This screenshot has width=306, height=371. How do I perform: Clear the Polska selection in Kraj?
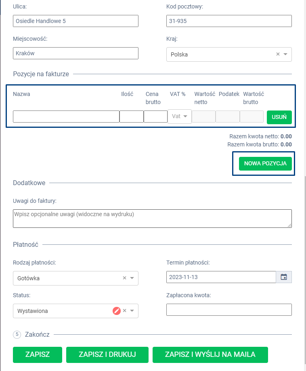278,54
